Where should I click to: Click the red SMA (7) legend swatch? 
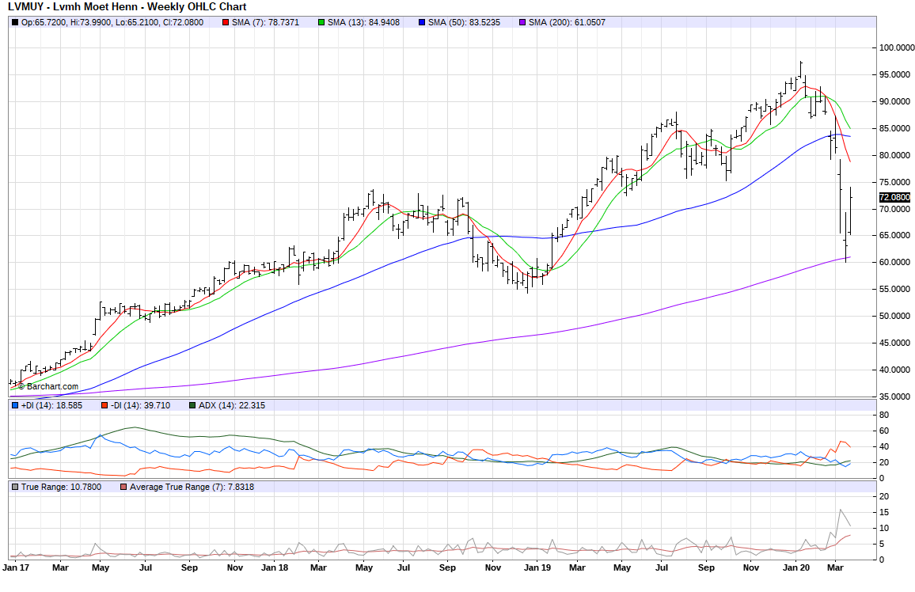point(226,23)
